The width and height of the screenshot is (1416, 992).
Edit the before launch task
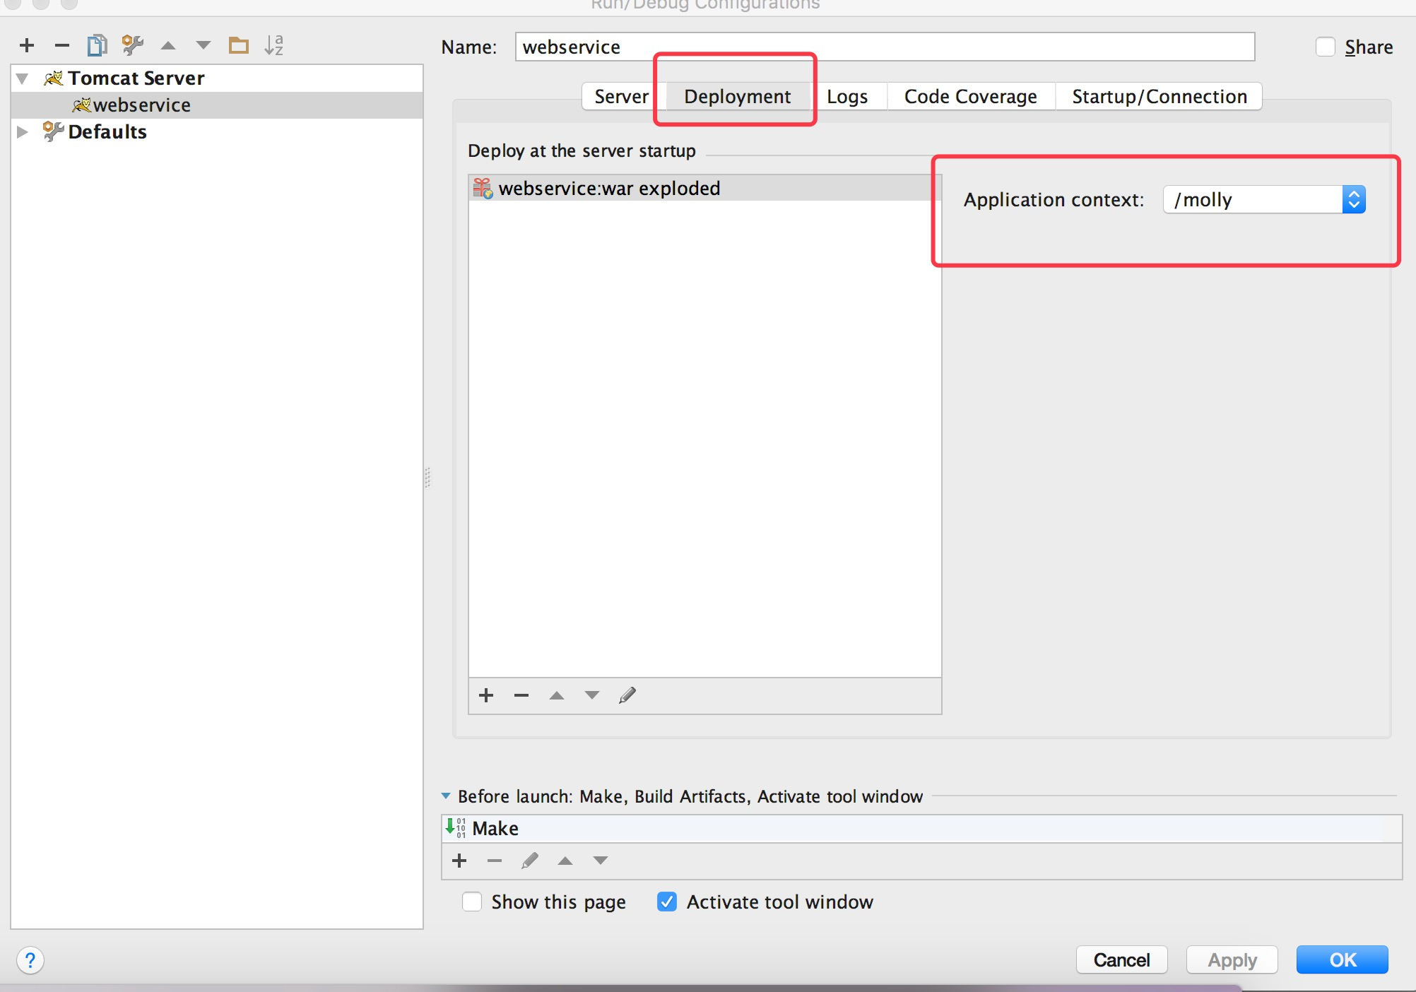530,861
